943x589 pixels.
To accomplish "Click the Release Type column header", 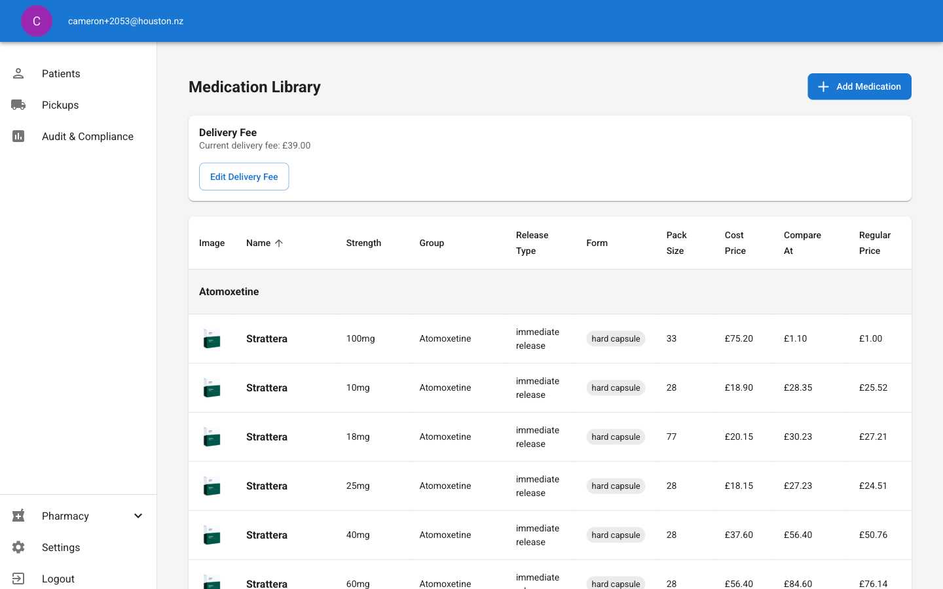I will coord(532,243).
